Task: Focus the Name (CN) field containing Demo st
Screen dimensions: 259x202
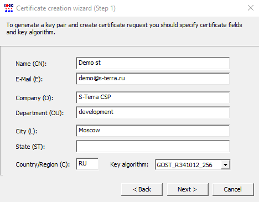Action: [153, 63]
